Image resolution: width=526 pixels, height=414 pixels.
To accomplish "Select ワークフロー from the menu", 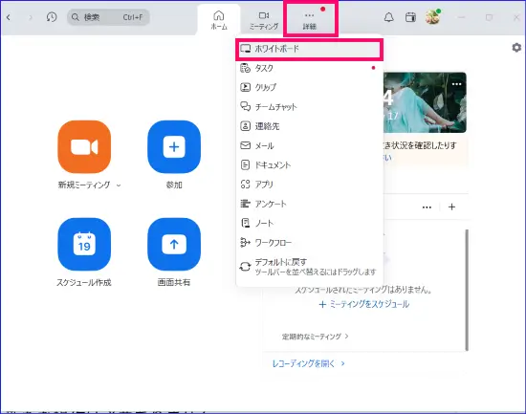I will (x=309, y=242).
